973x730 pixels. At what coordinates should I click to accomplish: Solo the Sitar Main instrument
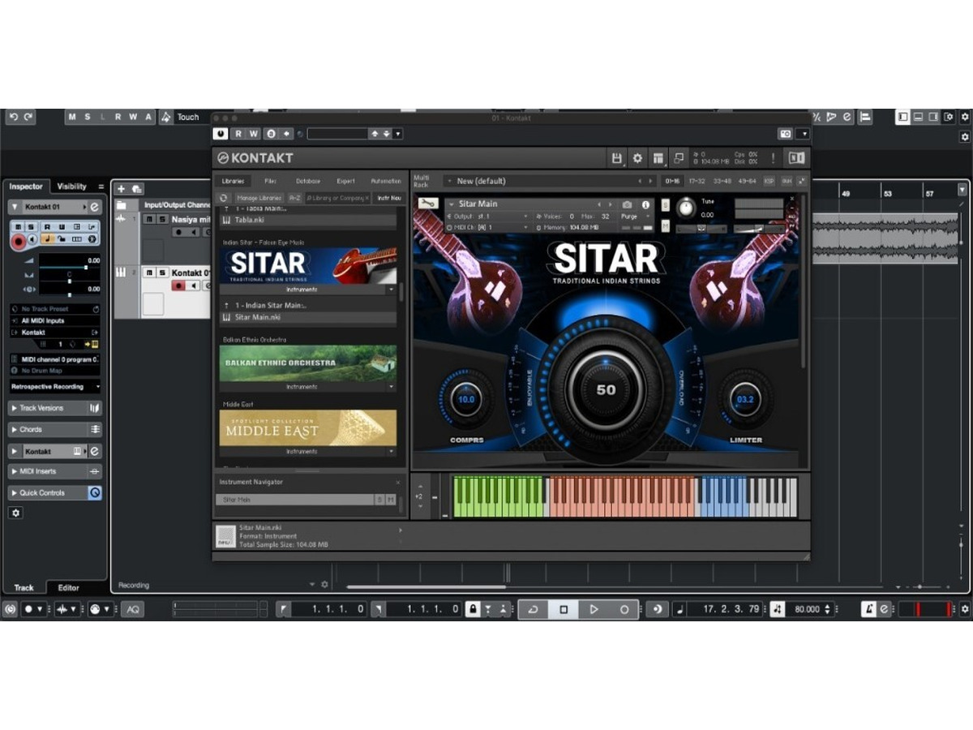(x=665, y=206)
